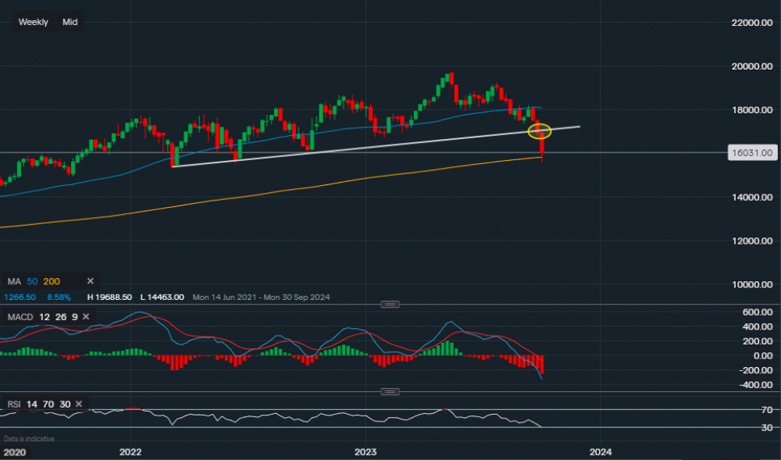
Task: Select the RSI indicator label
Action: 13,405
